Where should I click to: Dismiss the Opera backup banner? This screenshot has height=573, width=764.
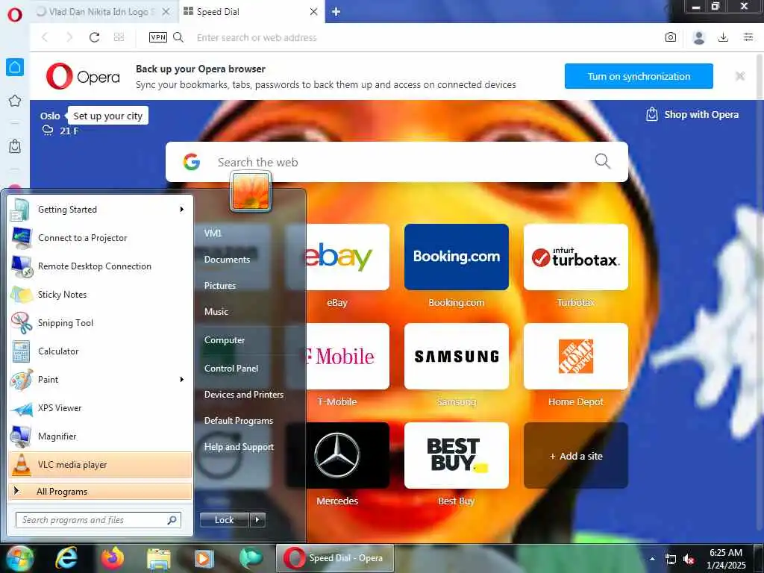pyautogui.click(x=740, y=76)
